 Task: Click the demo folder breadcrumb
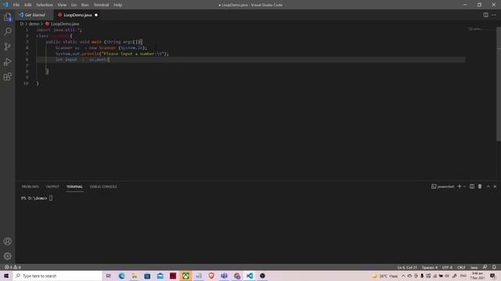[34, 24]
